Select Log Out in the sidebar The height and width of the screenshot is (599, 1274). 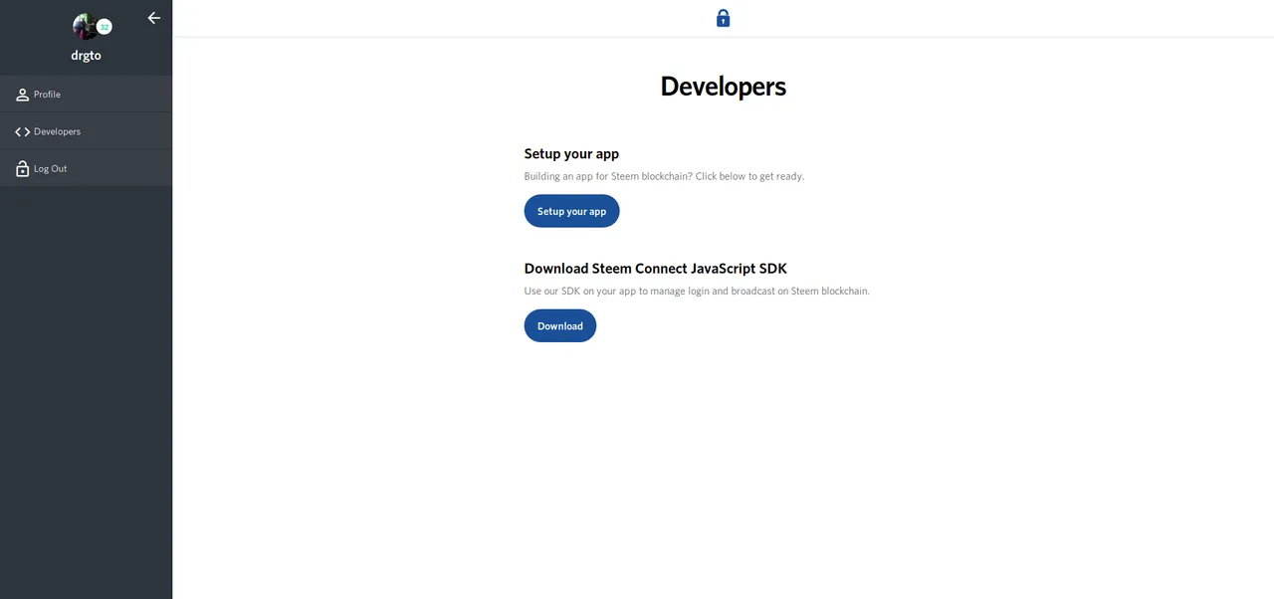coord(86,168)
